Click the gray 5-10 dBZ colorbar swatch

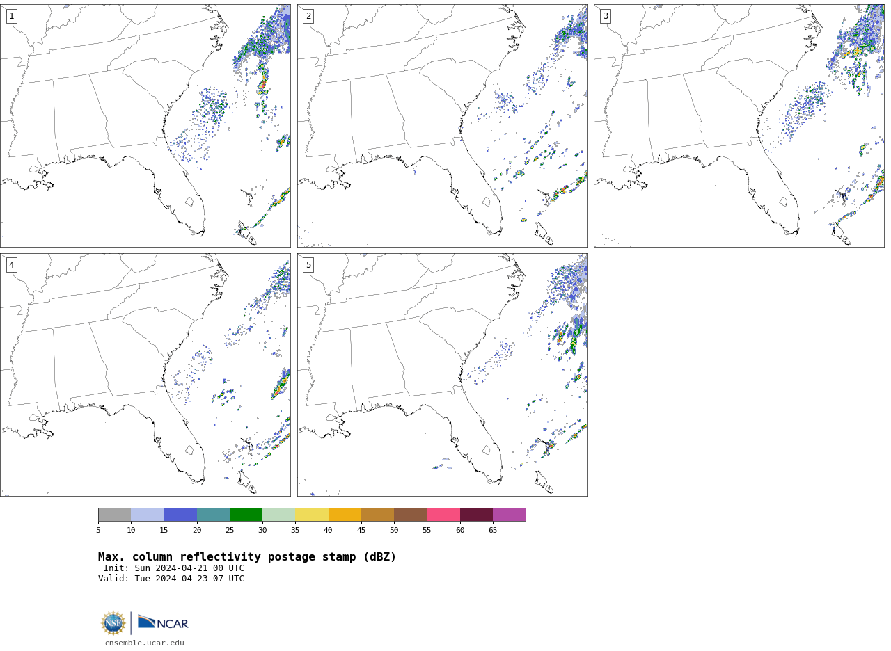tap(114, 515)
